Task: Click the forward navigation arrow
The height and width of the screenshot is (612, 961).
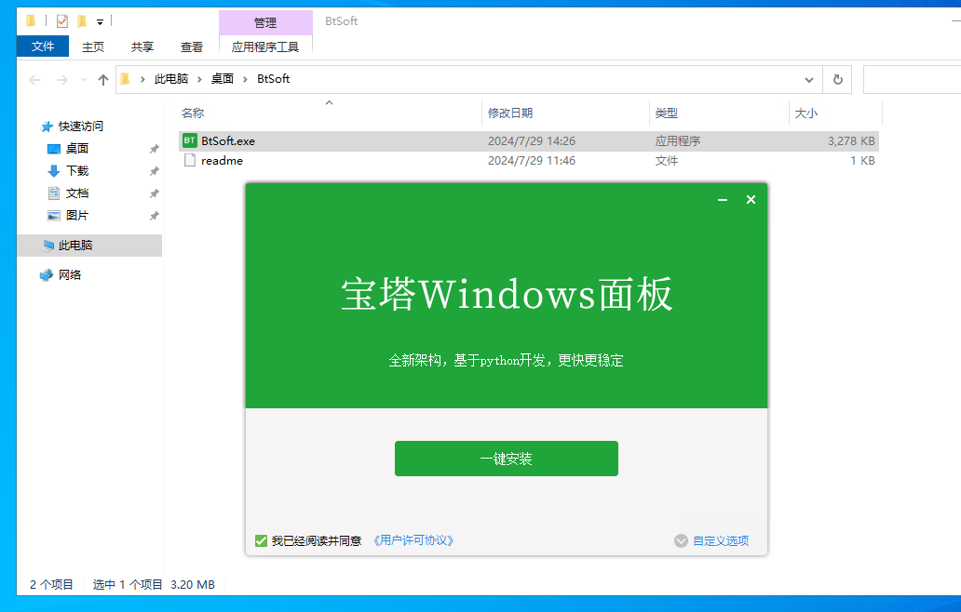Action: pyautogui.click(x=61, y=80)
